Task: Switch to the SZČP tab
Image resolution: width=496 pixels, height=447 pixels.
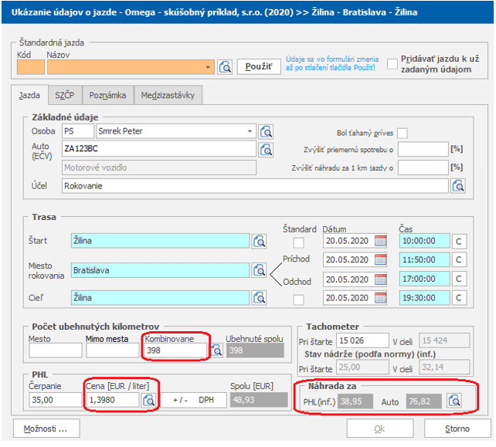Action: pos(64,96)
